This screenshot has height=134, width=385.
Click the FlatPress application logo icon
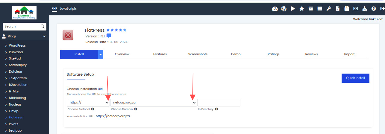click(x=68, y=35)
